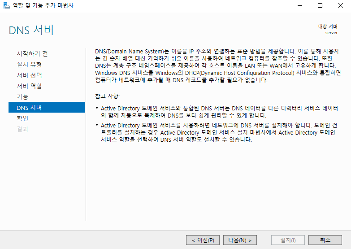Click the wizard icon in the title bar

(x=6, y=5)
